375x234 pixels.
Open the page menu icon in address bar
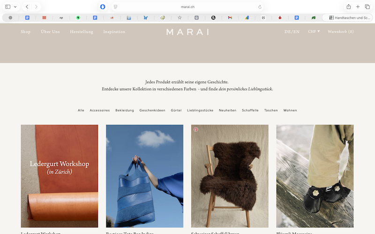click(115, 7)
